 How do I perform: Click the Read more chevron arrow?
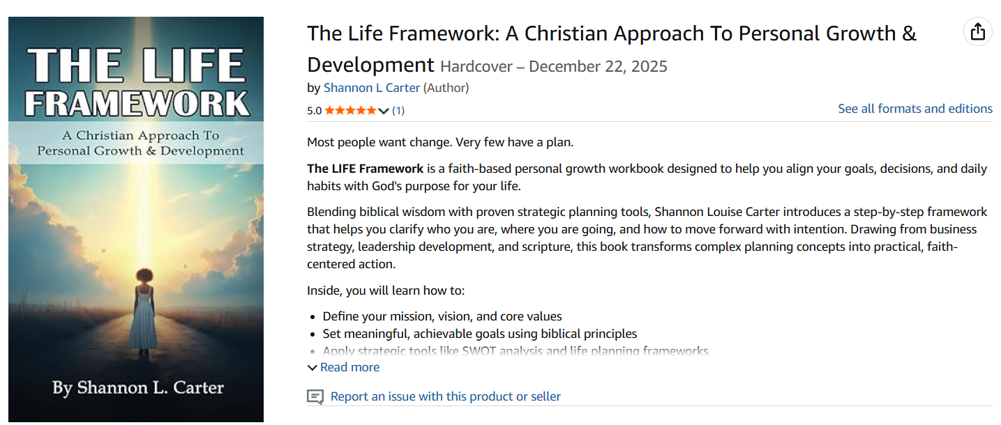coord(312,367)
